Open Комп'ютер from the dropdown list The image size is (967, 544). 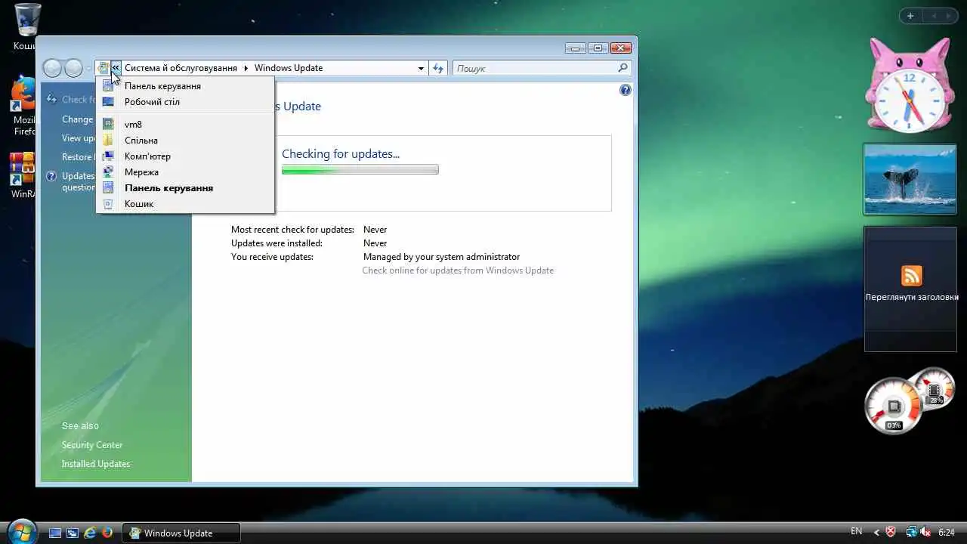[185, 156]
